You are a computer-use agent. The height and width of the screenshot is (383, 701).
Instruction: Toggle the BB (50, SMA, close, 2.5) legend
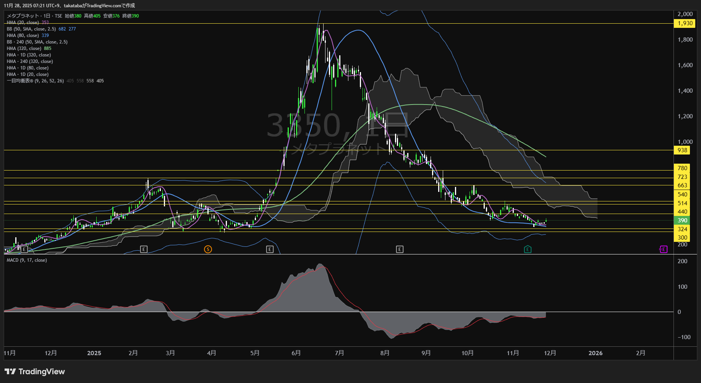(31, 29)
